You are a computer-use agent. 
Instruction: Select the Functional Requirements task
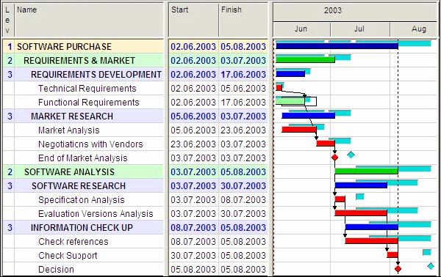pyautogui.click(x=89, y=103)
